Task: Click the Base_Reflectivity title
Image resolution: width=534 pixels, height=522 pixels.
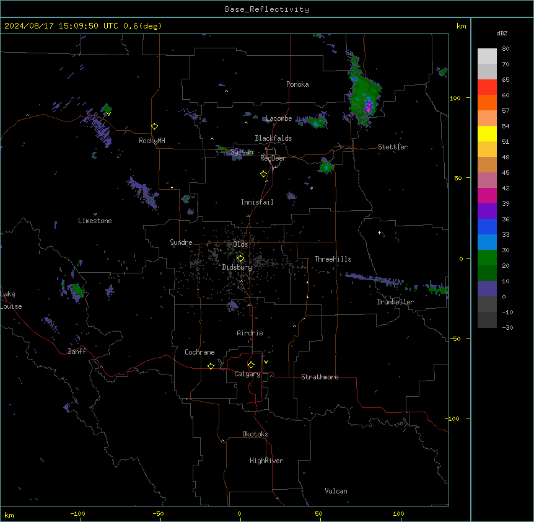Action: point(267,9)
